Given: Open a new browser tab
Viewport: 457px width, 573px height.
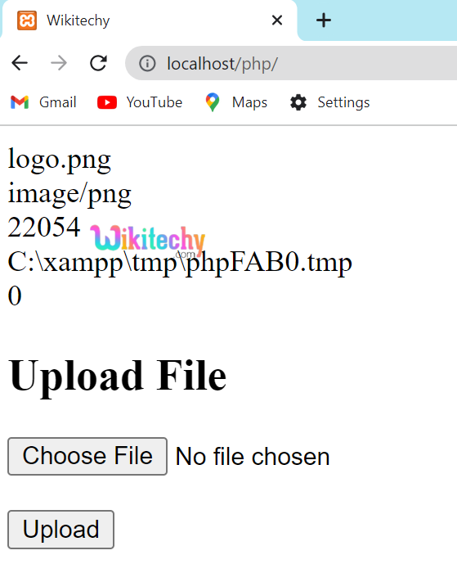Looking at the screenshot, I should click(324, 20).
